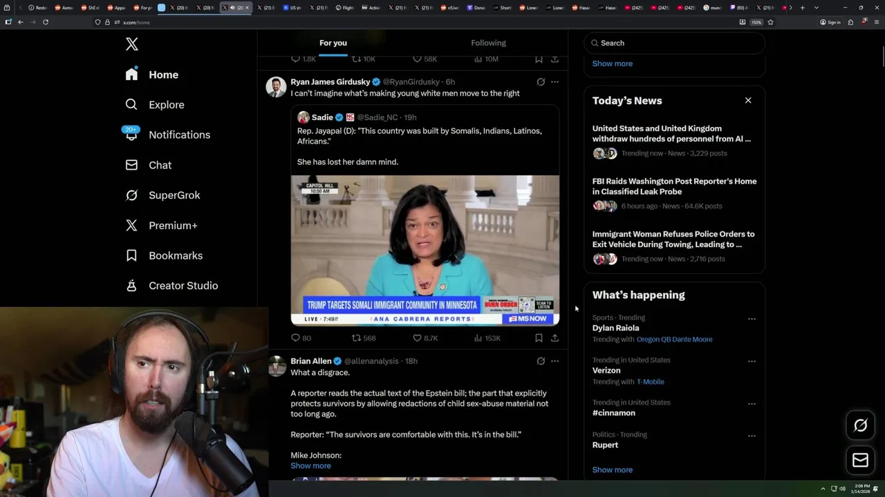Show hidden system tray icons
This screenshot has height=497, width=885.
pos(823,489)
